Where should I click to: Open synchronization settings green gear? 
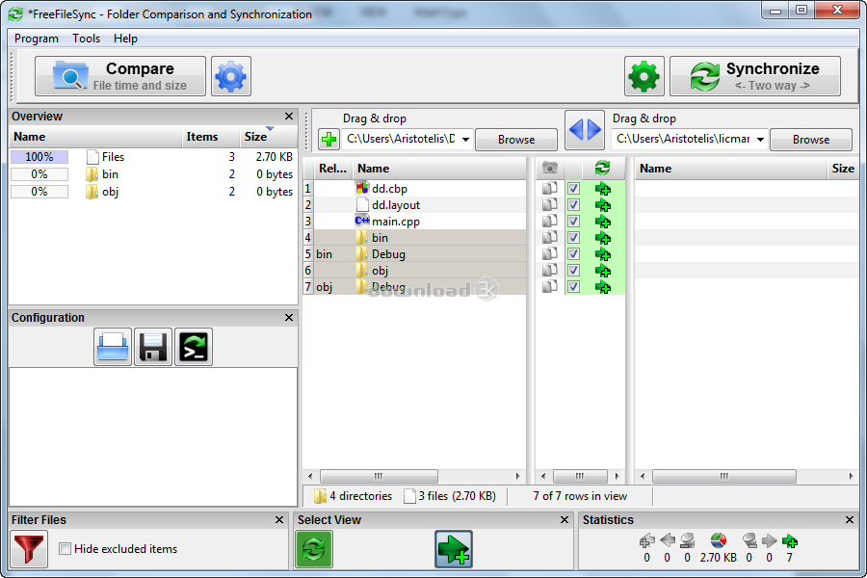click(x=644, y=76)
